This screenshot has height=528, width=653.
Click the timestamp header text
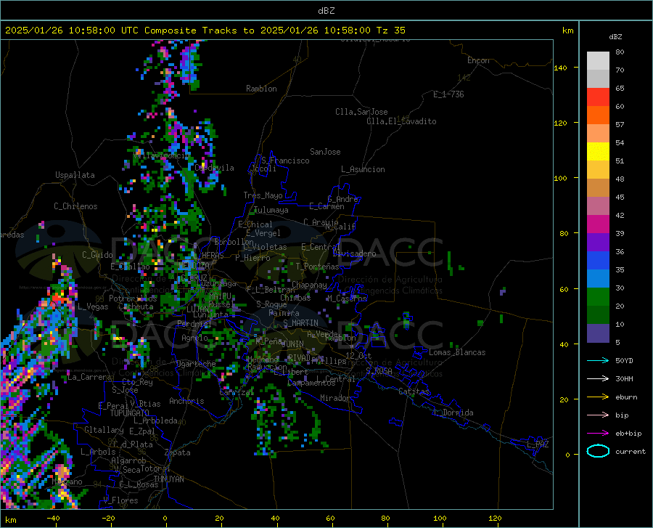205,31
